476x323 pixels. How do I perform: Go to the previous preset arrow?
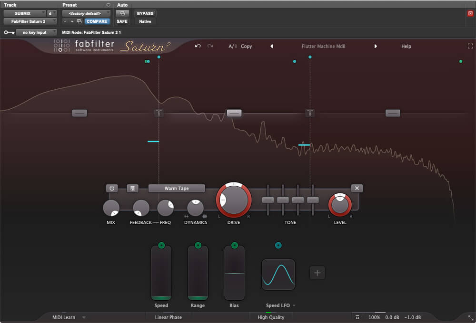point(272,47)
